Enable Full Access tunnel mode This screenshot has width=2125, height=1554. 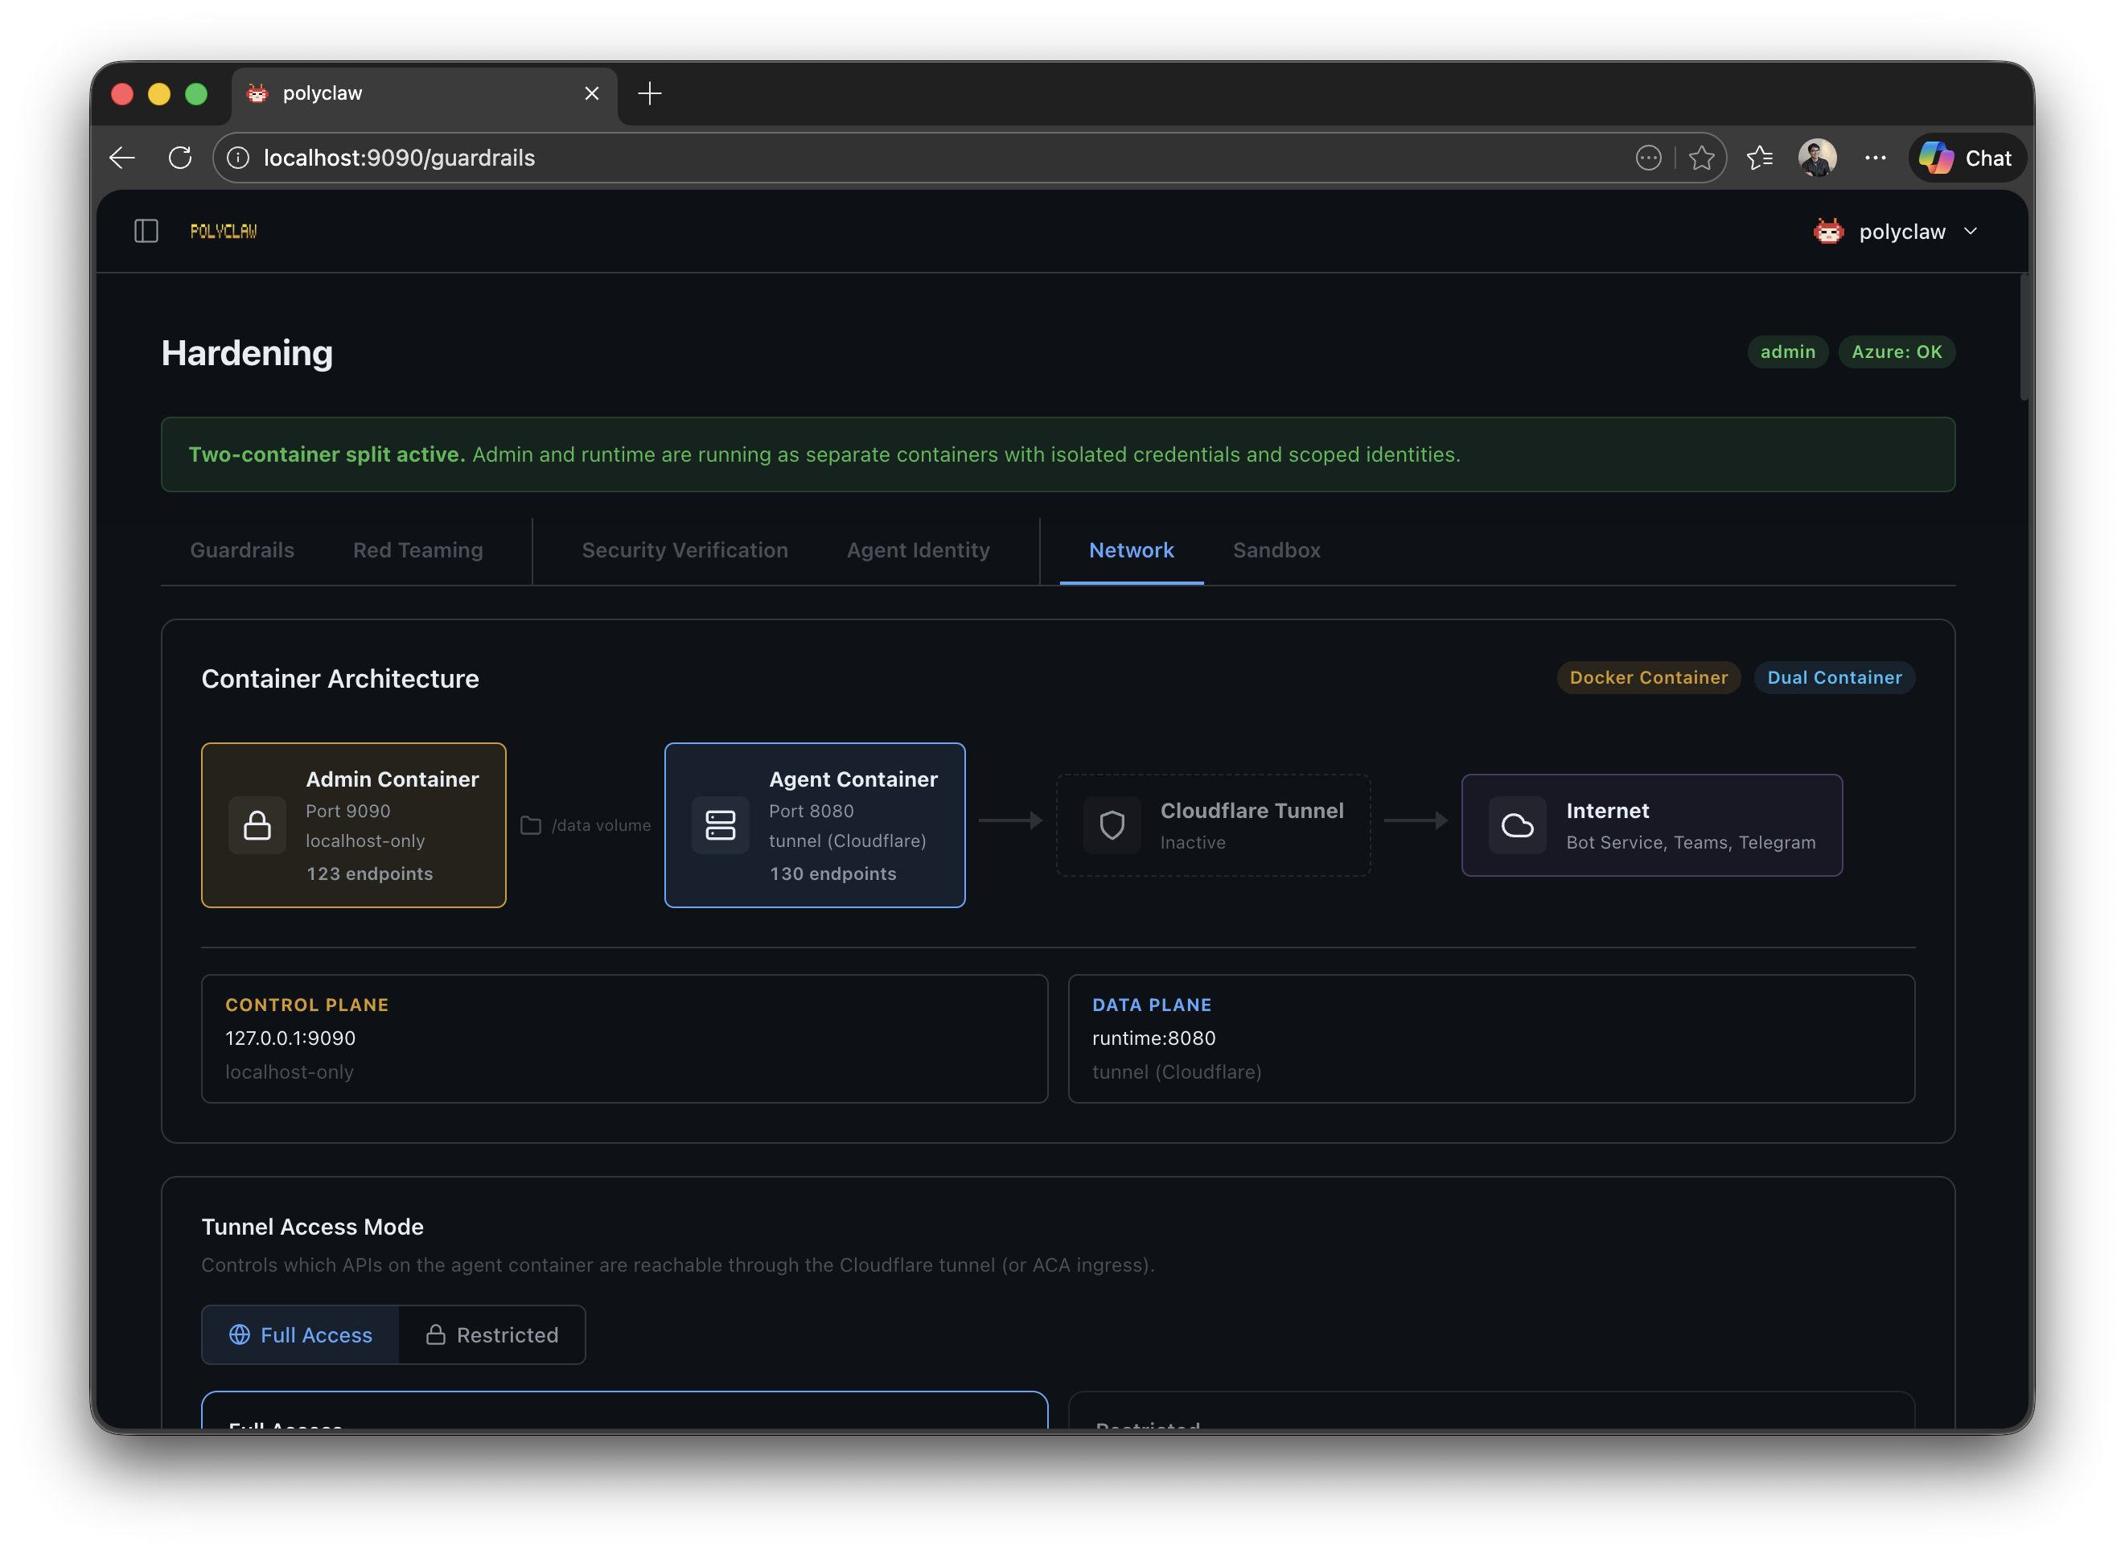point(299,1335)
